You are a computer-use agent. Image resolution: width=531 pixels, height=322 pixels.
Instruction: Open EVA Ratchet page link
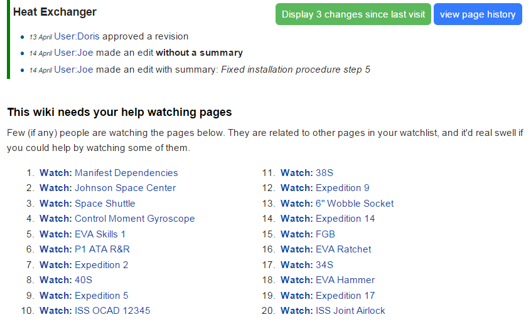click(343, 249)
